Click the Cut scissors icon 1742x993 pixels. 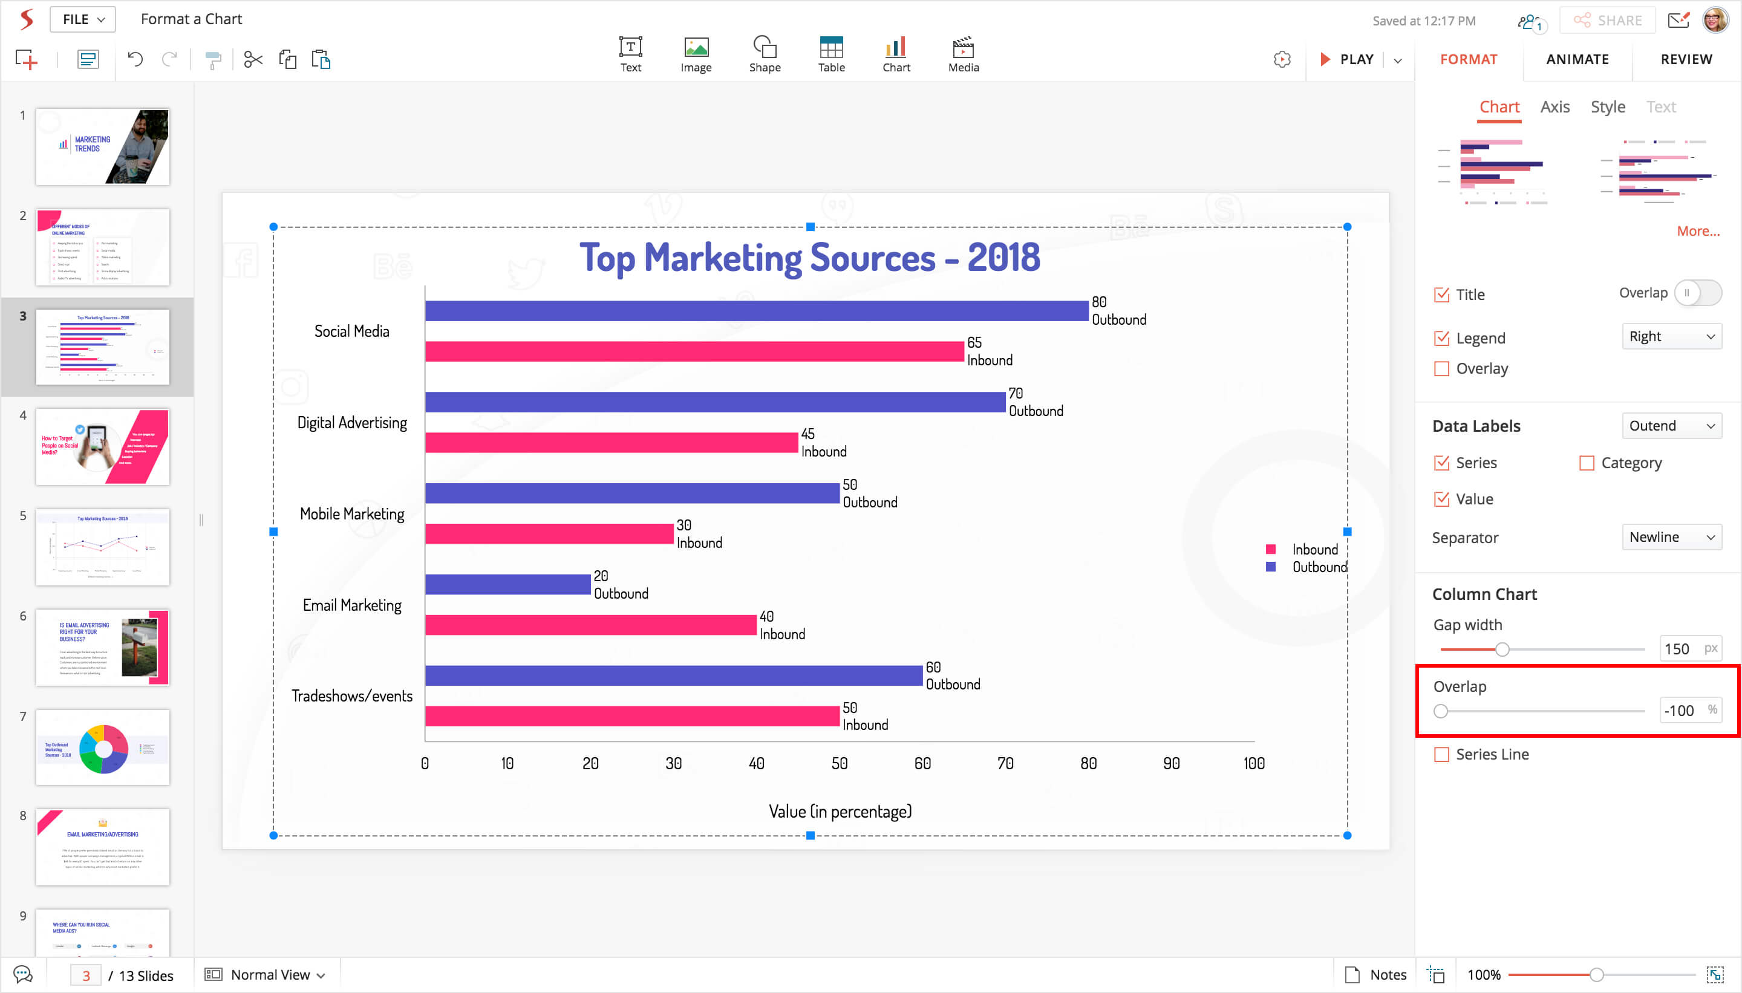253,59
